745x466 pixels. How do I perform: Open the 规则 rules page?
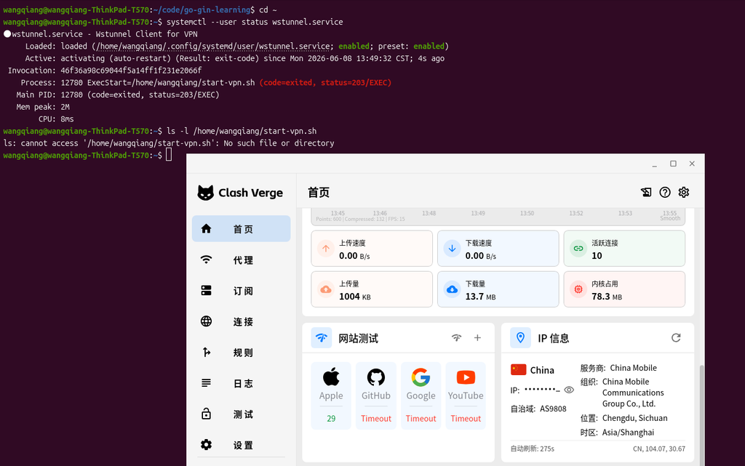point(241,352)
